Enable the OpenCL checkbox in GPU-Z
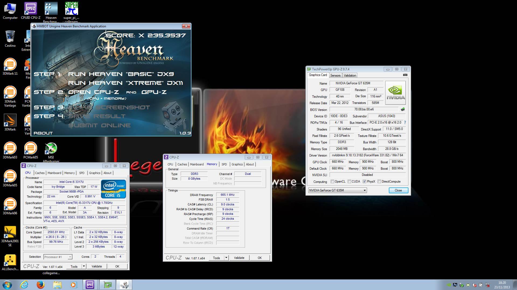This screenshot has width=517, height=290. tap(332, 182)
